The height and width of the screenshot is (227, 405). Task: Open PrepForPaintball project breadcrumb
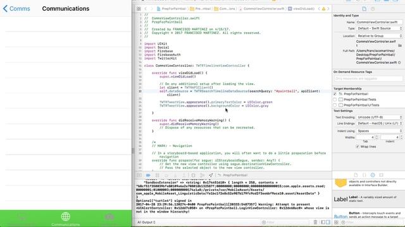(x=171, y=9)
